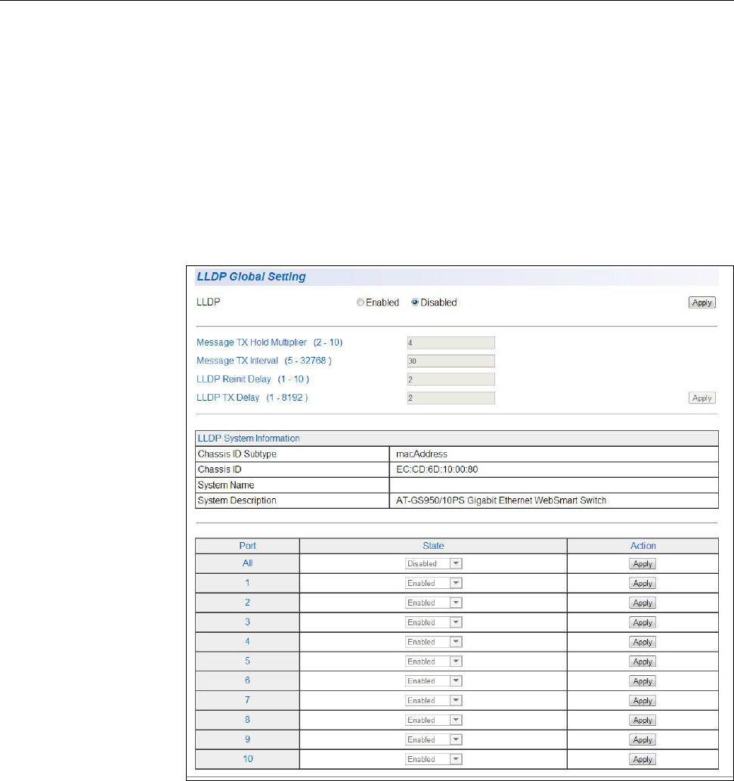Apply the setting on port 9
Image resolution: width=734 pixels, height=781 pixels.
pyautogui.click(x=643, y=740)
